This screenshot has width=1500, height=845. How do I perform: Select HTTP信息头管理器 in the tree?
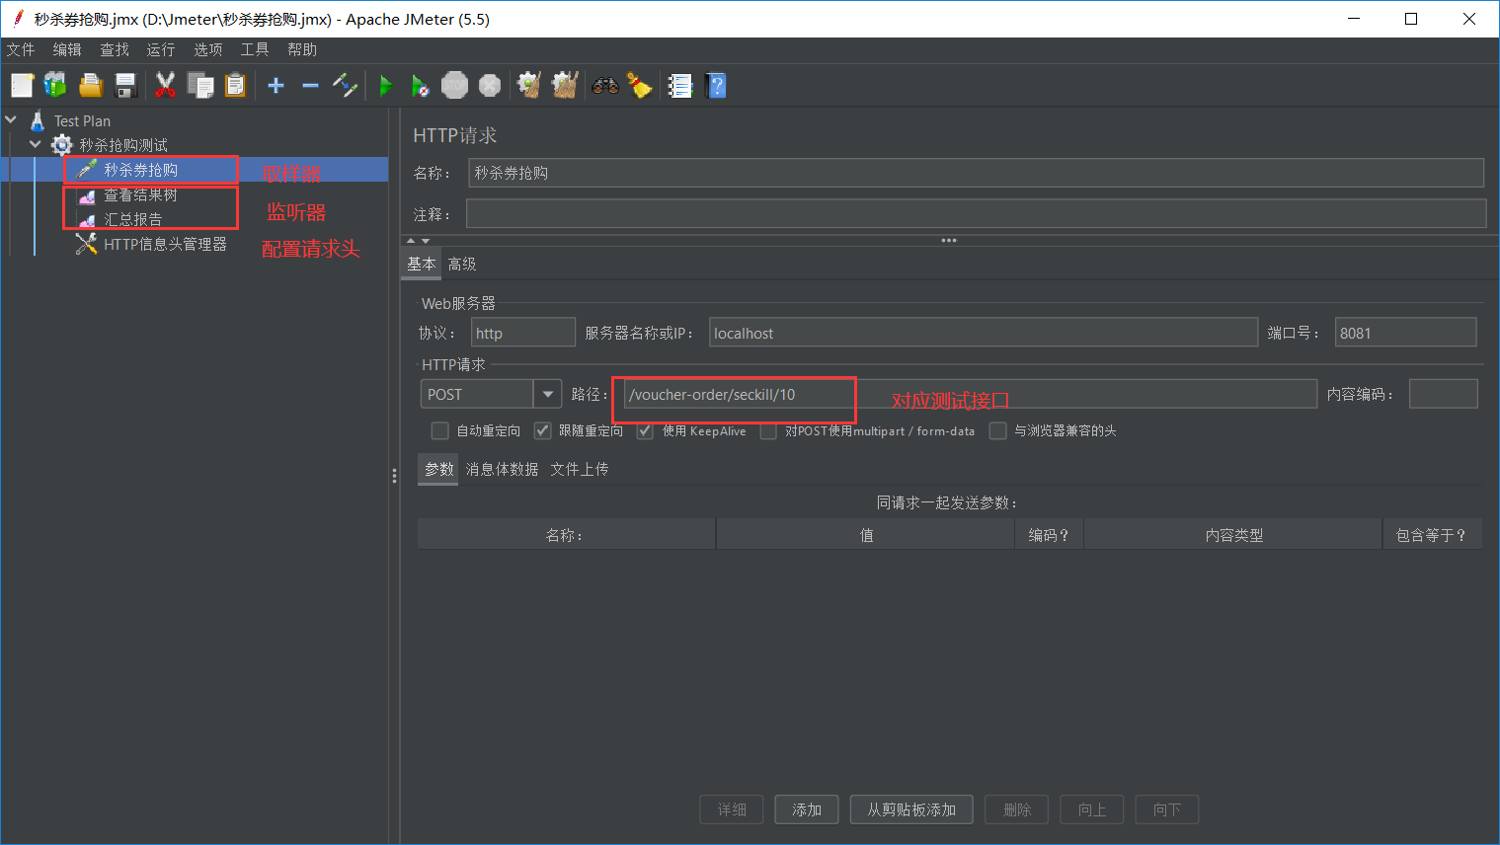click(x=165, y=244)
